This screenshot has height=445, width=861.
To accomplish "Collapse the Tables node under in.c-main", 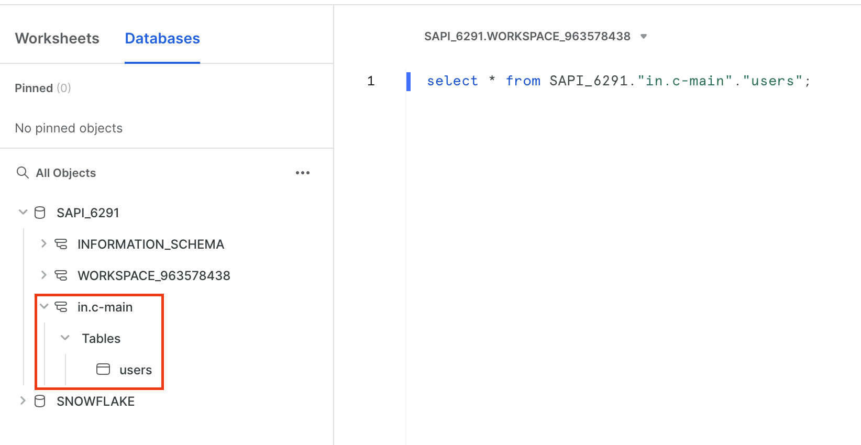I will 64,338.
